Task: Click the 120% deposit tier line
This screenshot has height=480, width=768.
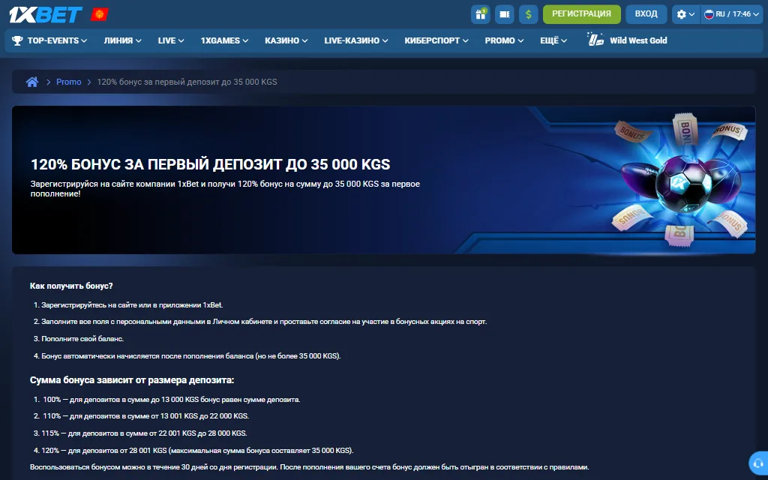Action: tap(197, 451)
